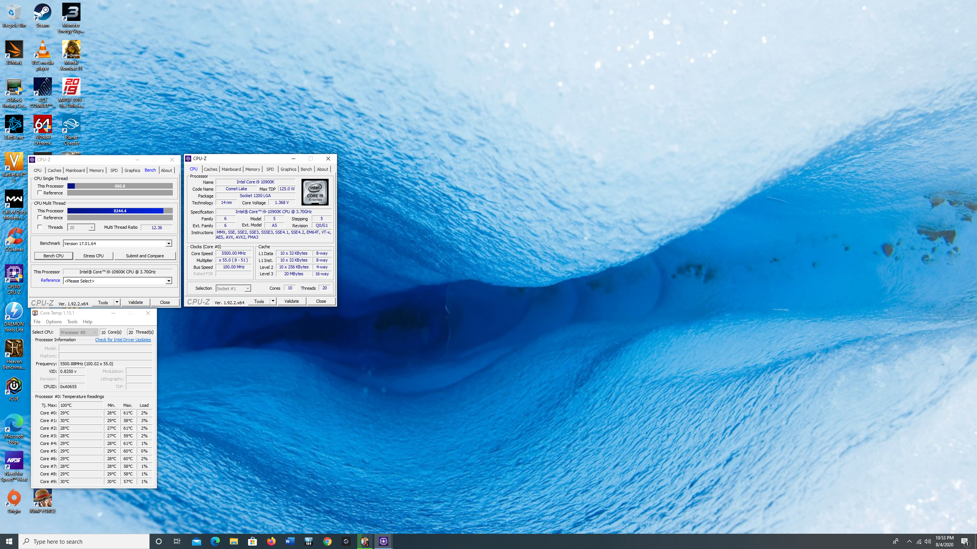Toggle the Threads checkbox in Bench
Screen dimensions: 977x549
(40, 227)
